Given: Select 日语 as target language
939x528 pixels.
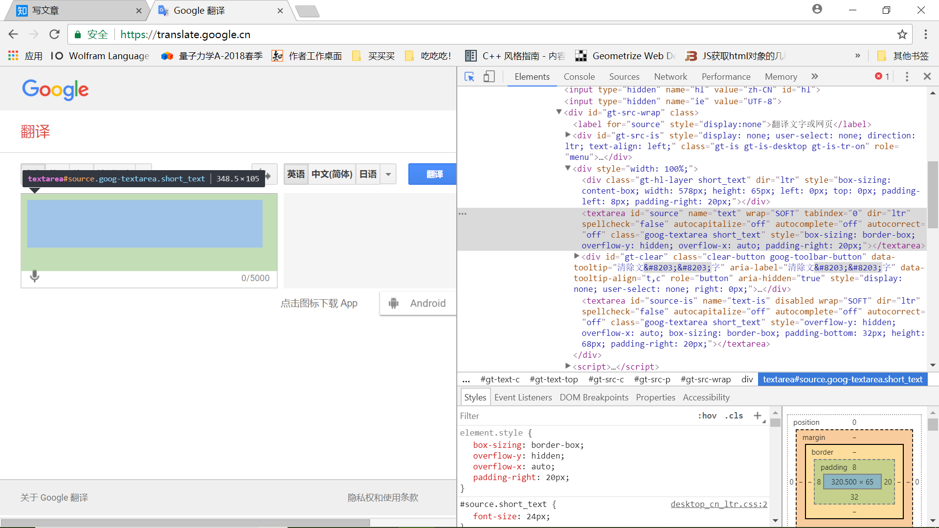Looking at the screenshot, I should click(x=368, y=174).
